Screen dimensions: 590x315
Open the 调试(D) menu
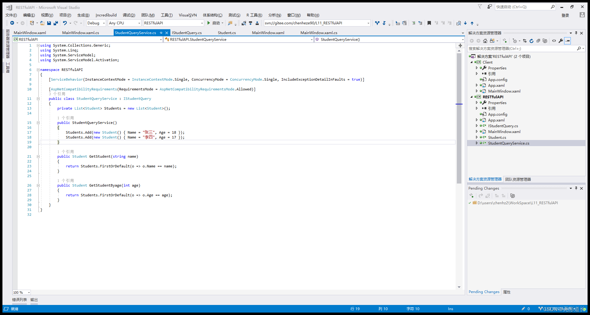129,15
